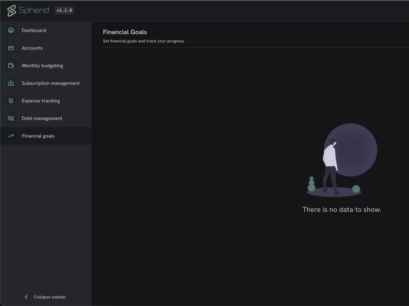Click the Collapse sidebar chevron arrow

[x=26, y=297]
